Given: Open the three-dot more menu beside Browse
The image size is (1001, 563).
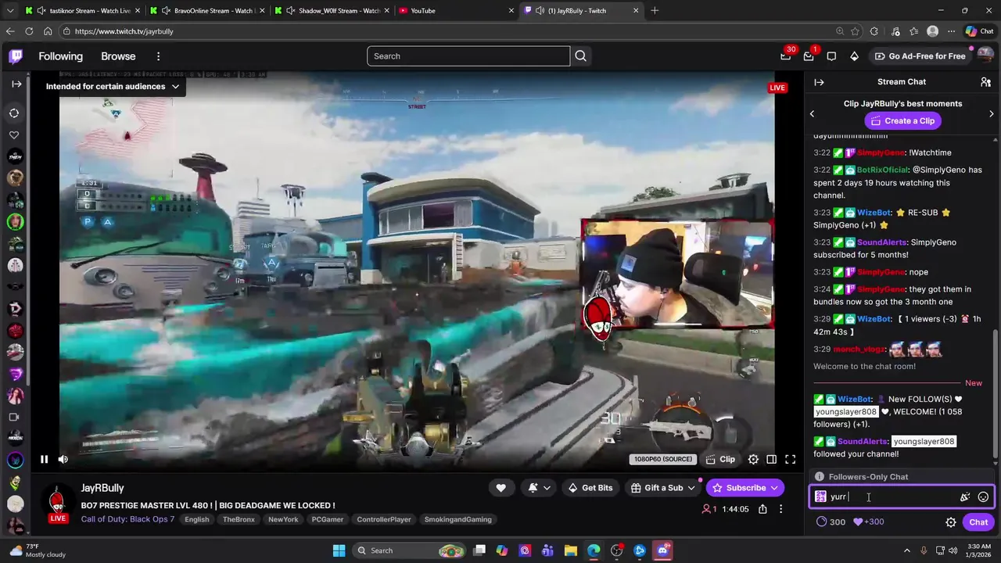Looking at the screenshot, I should (x=158, y=56).
